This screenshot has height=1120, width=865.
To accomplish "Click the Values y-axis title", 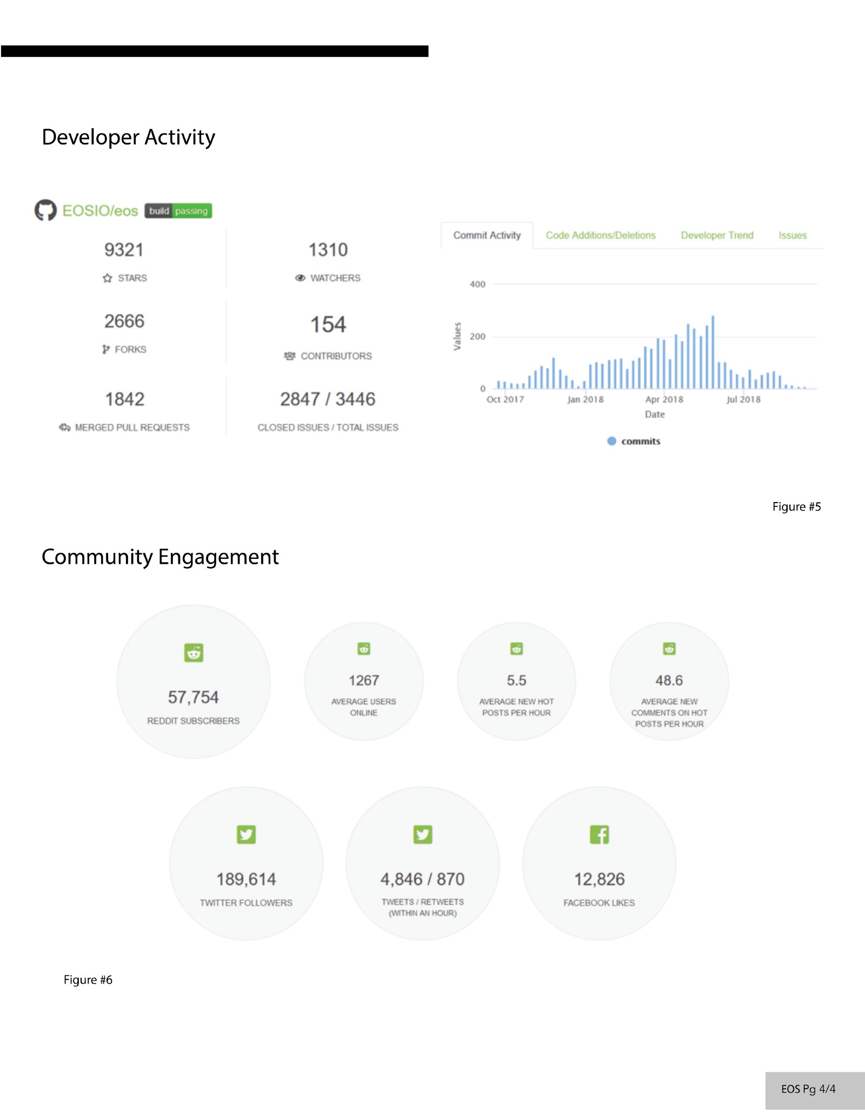I will 457,337.
